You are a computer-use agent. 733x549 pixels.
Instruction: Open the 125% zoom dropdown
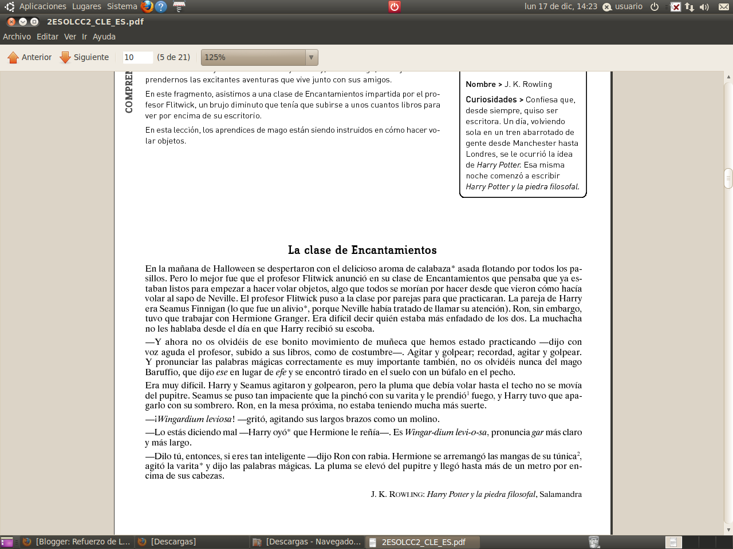259,57
